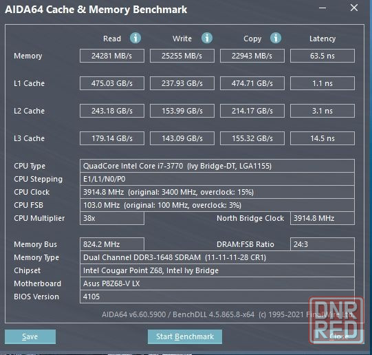Close the AIDA64 benchmark window

[354, 8]
